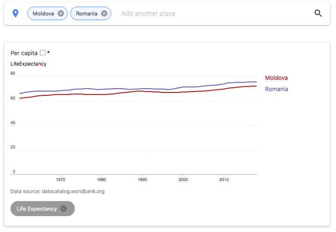Remove the Life Expectancy chip
Screen dimensions: 336x232
[64, 209]
